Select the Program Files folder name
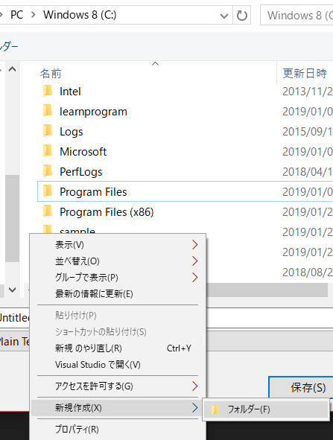 (x=93, y=192)
